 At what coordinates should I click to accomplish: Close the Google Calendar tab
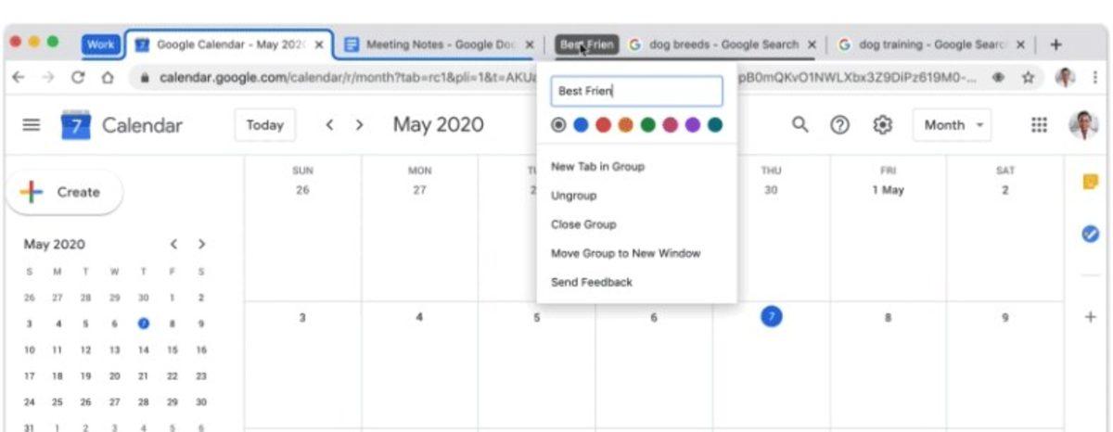[318, 44]
